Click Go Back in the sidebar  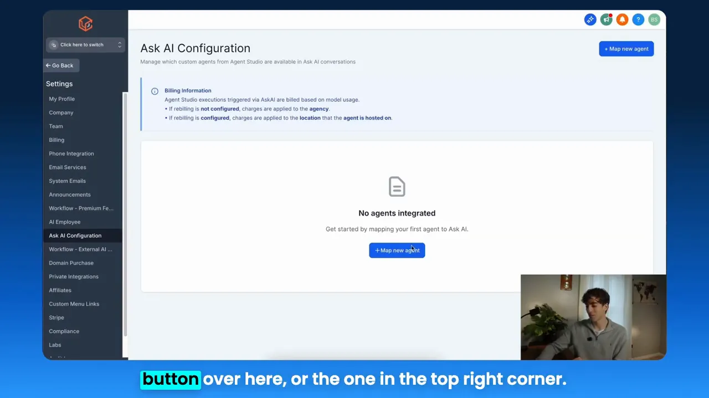click(59, 65)
